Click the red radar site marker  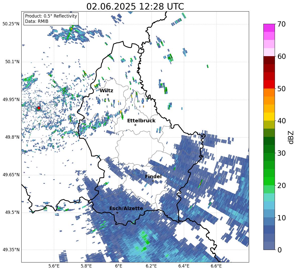coord(39,108)
